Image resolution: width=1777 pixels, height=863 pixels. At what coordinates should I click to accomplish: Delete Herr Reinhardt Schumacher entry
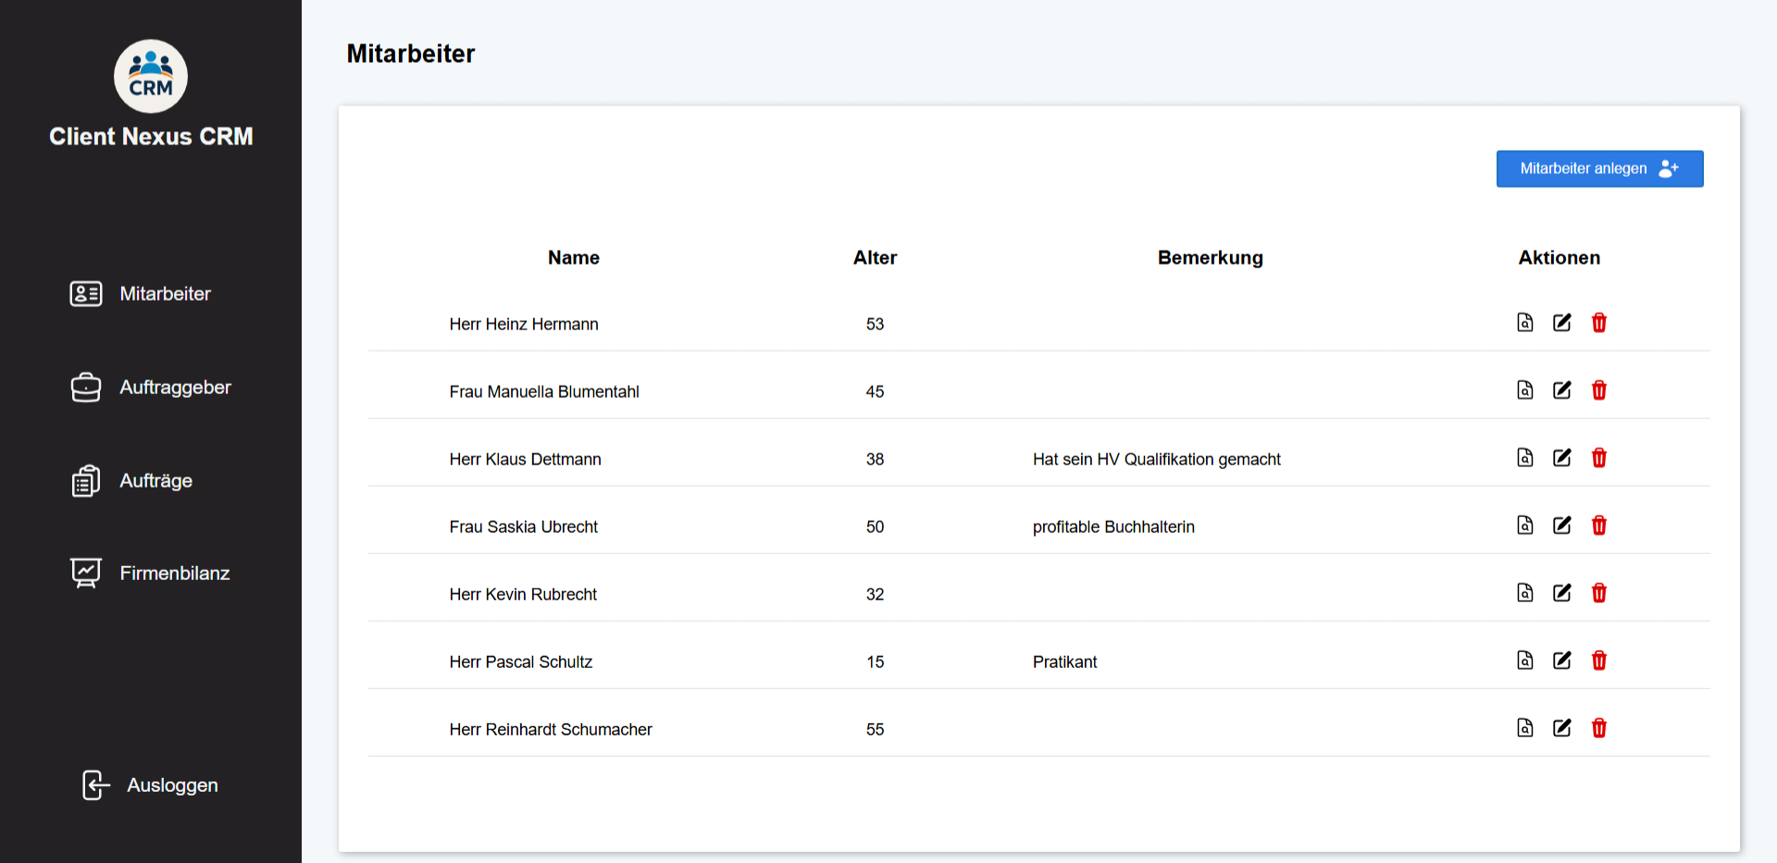coord(1598,728)
